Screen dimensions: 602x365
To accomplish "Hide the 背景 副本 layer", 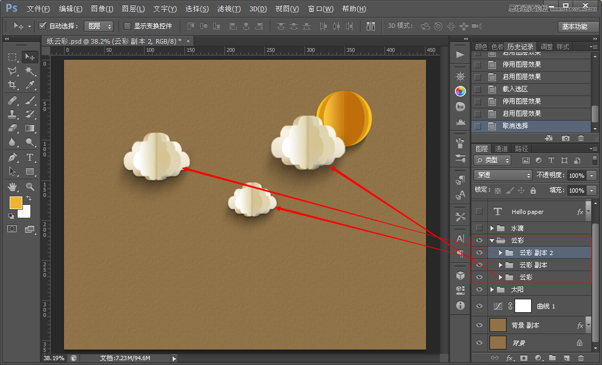I will pyautogui.click(x=479, y=325).
